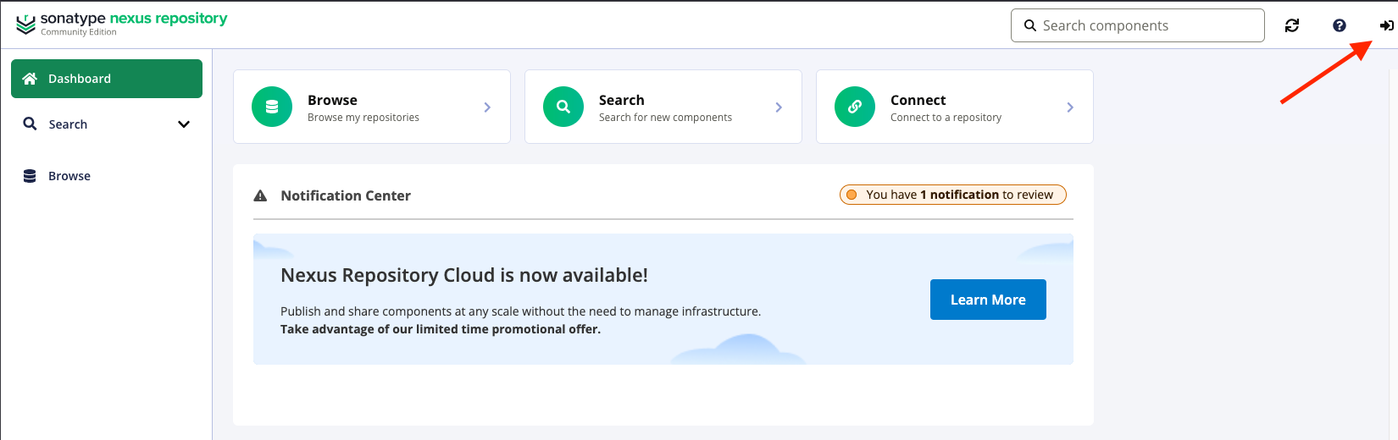1398x440 pixels.
Task: Click the chevron on Browse card
Action: tap(487, 107)
